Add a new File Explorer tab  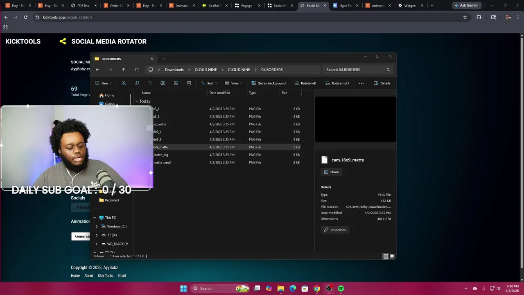164,59
